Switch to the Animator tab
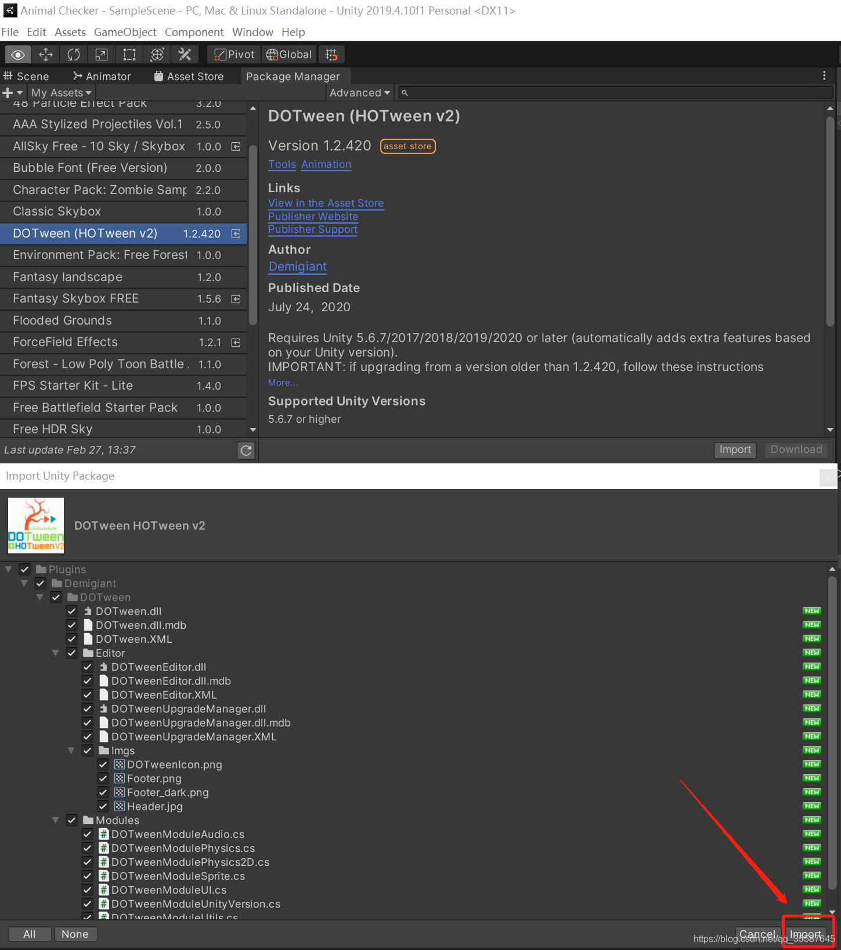Image resolution: width=841 pixels, height=950 pixels. [102, 76]
